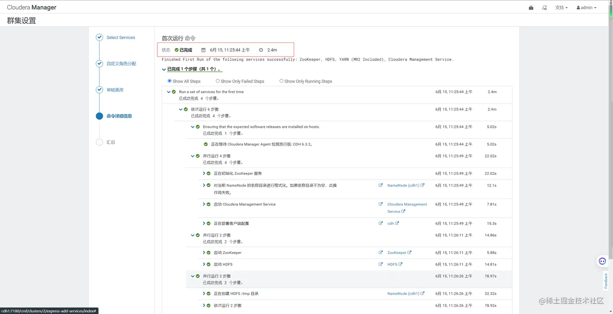Open the chat assistant bubble icon
Image resolution: width=613 pixels, height=314 pixels.
point(602,261)
